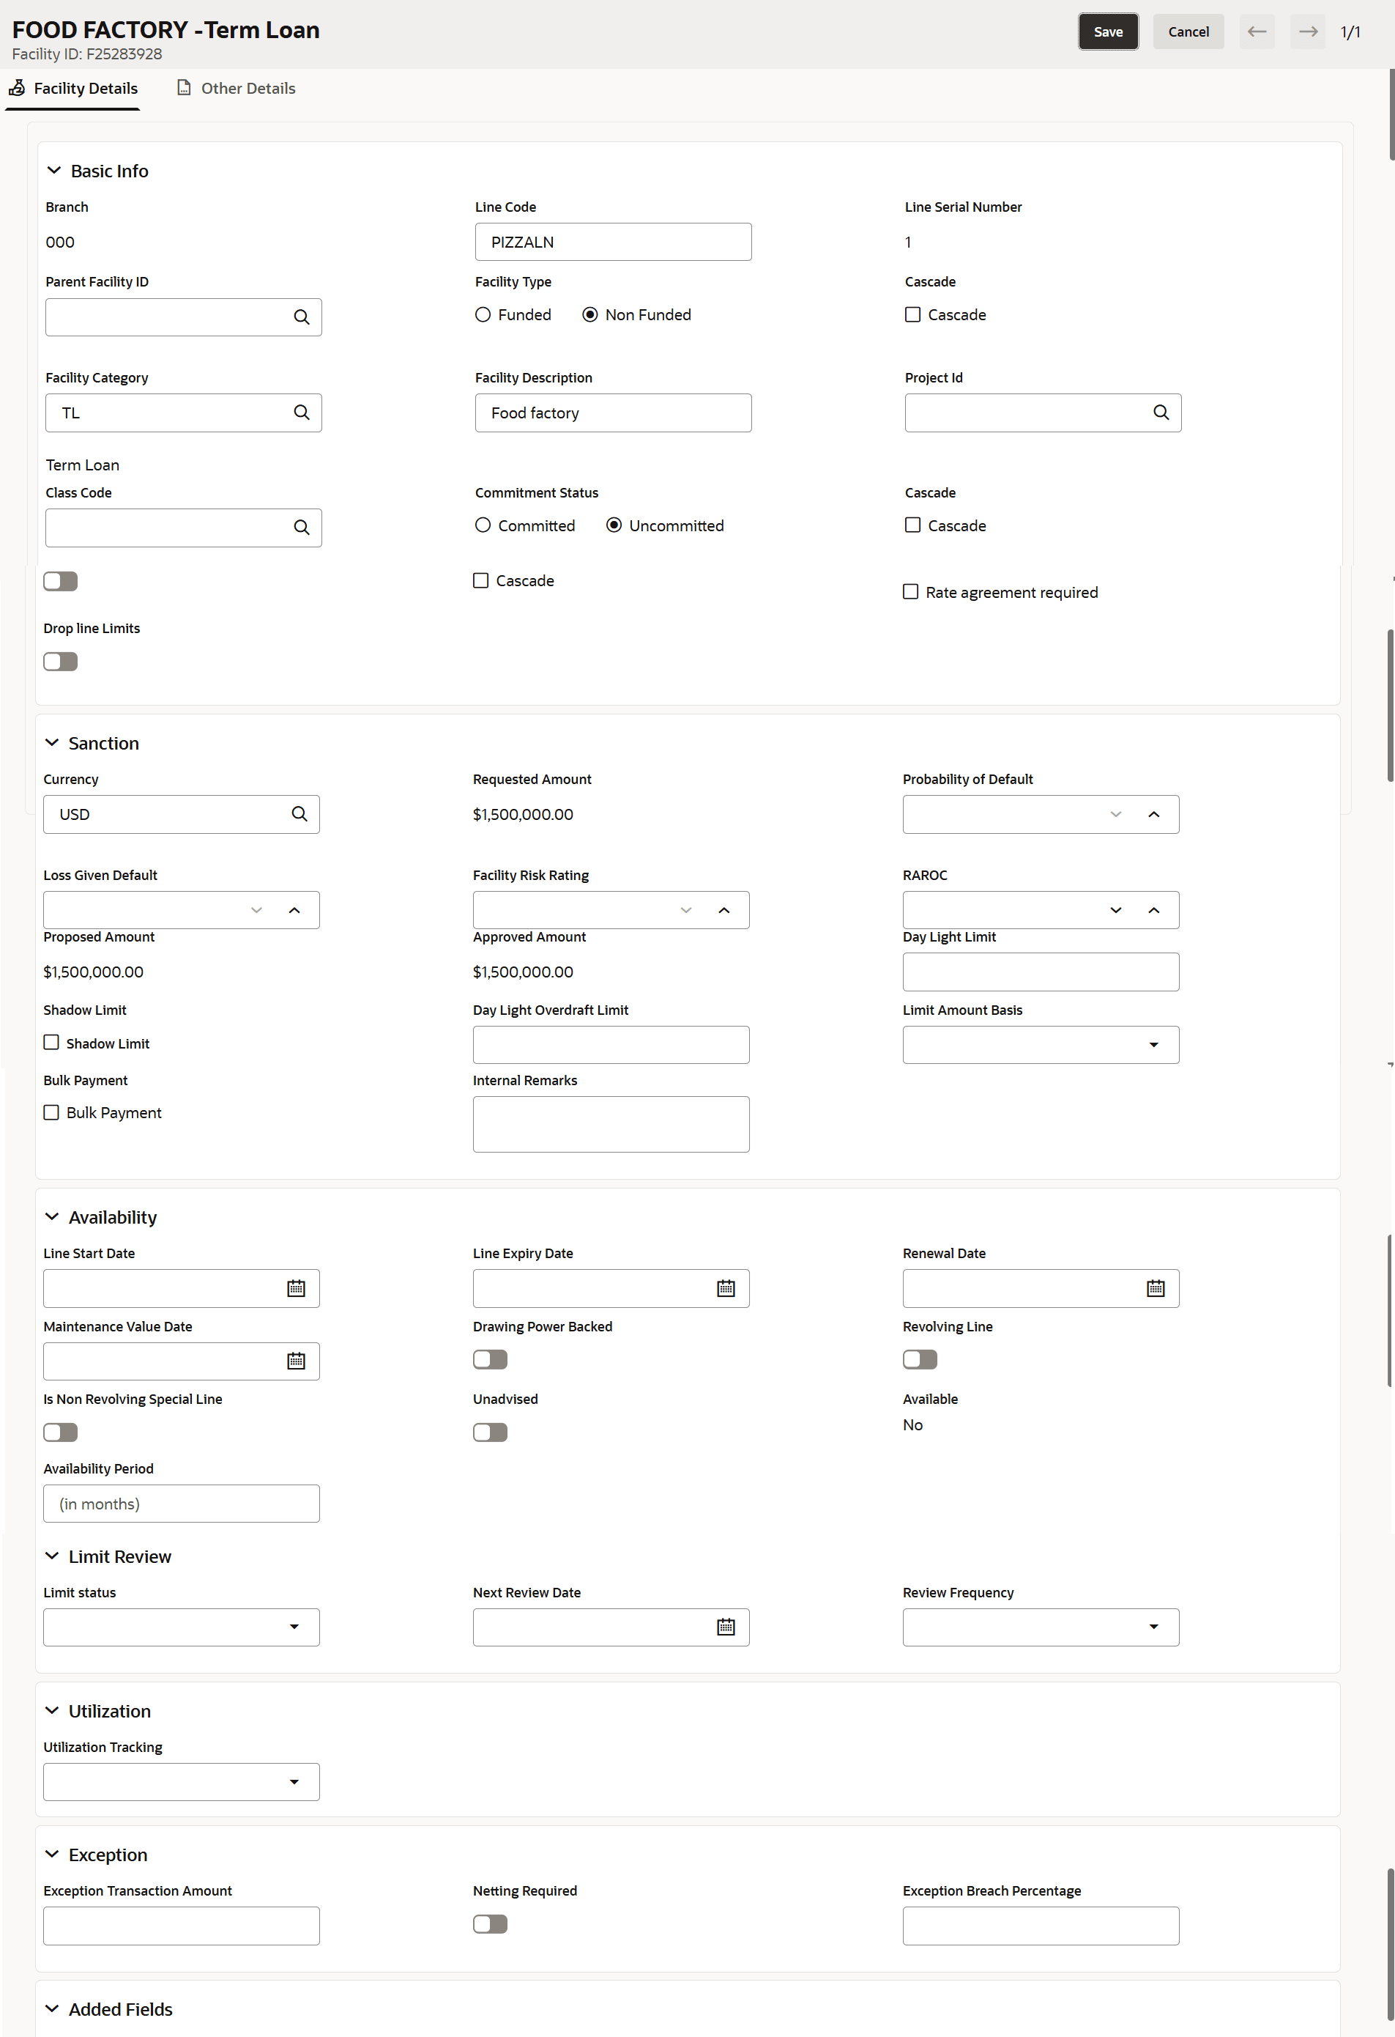Increase Loss Given Default value
The width and height of the screenshot is (1395, 2037).
click(x=294, y=911)
